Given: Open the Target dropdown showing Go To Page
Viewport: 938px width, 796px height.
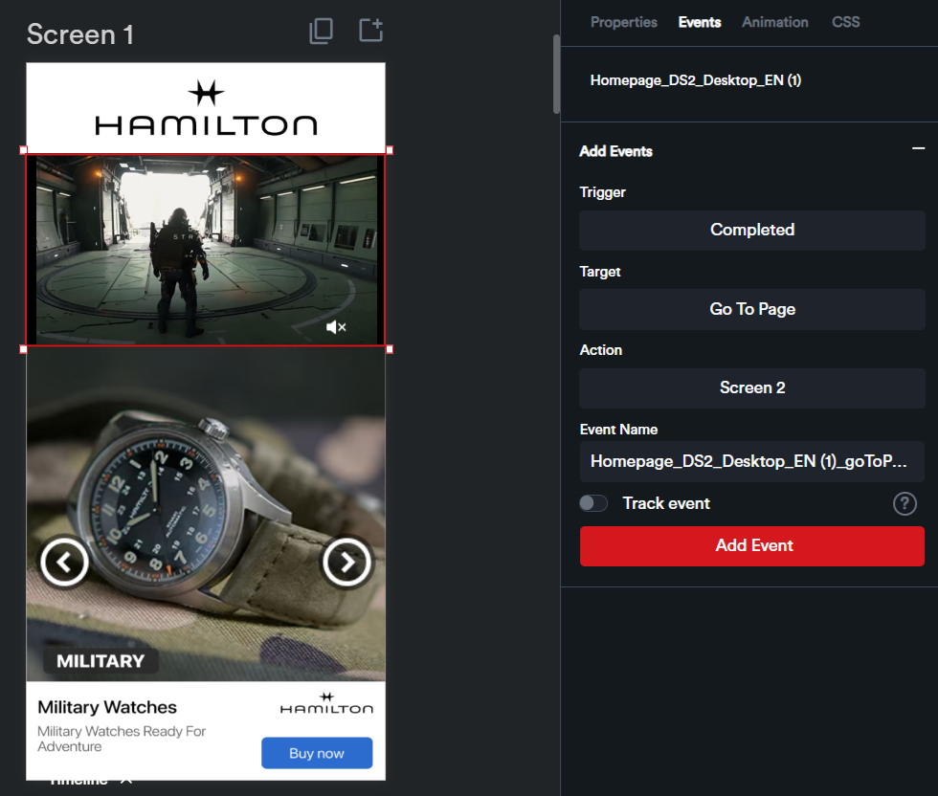Looking at the screenshot, I should click(x=752, y=309).
